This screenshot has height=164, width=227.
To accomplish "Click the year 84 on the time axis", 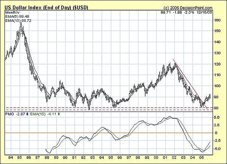I will 11,157.
